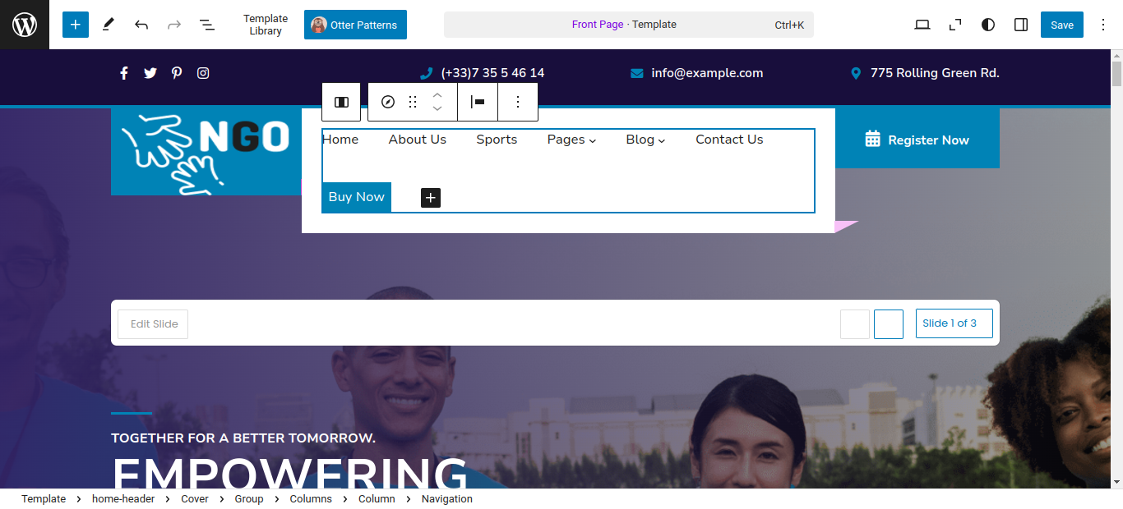Open the Template Library
1123x509 pixels.
click(x=266, y=25)
